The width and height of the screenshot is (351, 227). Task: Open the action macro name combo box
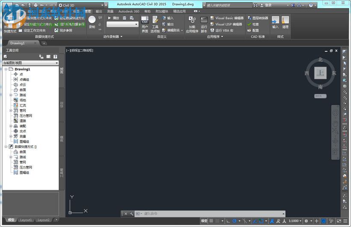[x=122, y=24]
